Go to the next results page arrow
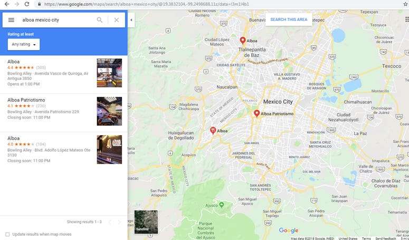The image size is (409, 240). [119, 222]
